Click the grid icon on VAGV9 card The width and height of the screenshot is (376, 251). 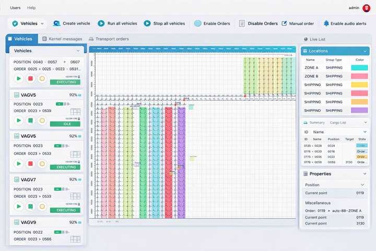[x=75, y=239]
